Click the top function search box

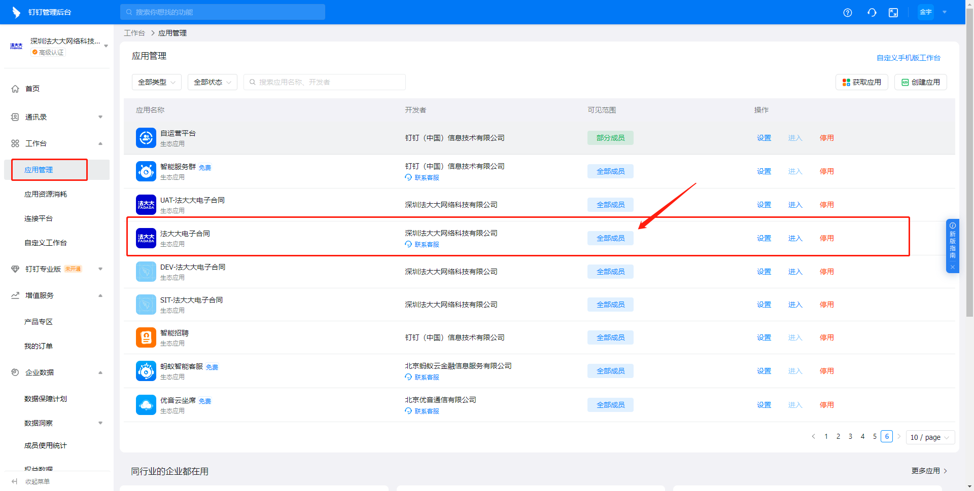(x=223, y=12)
